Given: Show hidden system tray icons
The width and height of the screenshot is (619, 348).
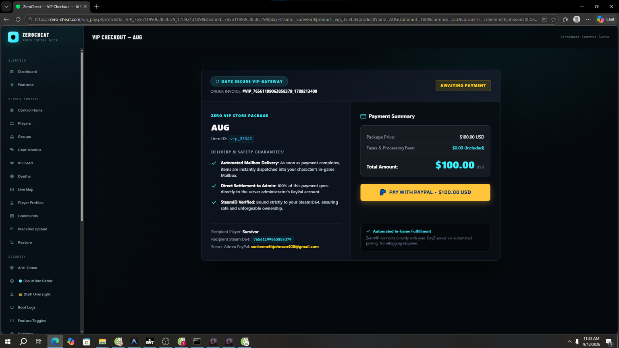Looking at the screenshot, I should click(569, 342).
